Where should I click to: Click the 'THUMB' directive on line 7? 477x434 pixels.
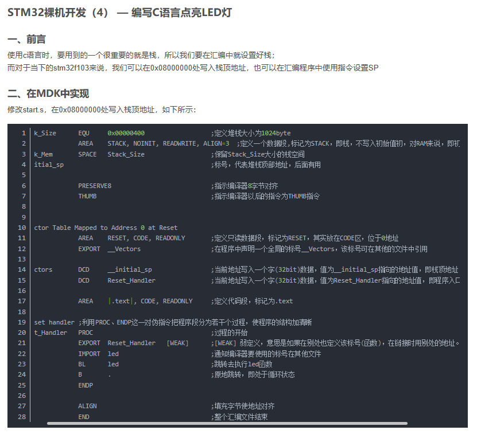[87, 196]
